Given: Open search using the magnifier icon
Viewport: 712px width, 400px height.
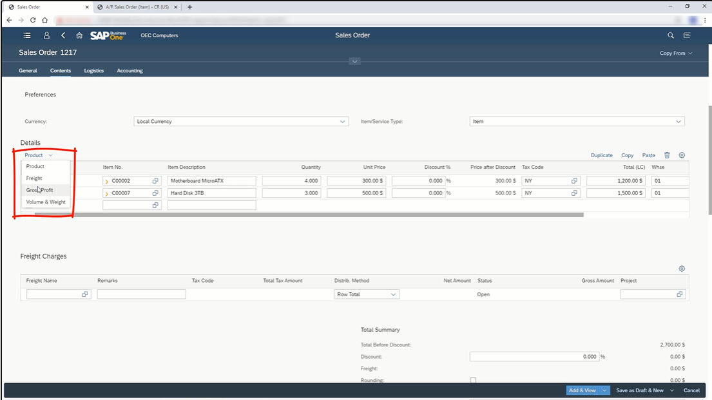Looking at the screenshot, I should pyautogui.click(x=670, y=35).
